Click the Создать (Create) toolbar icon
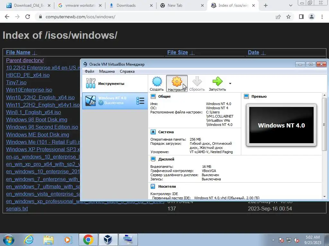This screenshot has width=329, height=246. pos(157,84)
